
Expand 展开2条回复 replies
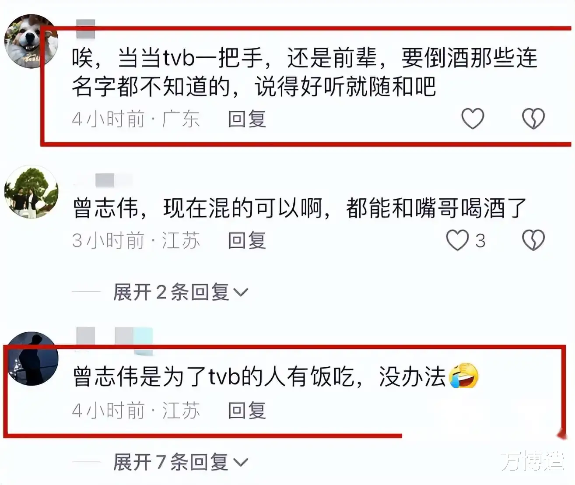click(x=180, y=292)
